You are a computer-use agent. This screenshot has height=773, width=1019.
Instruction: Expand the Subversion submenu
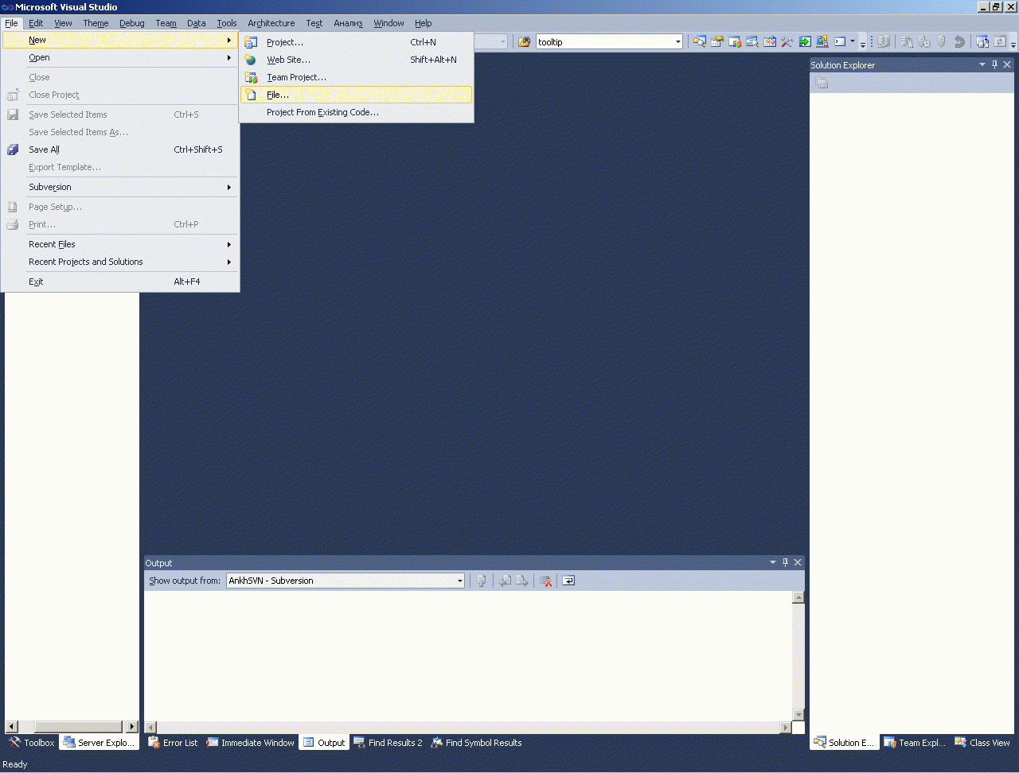120,187
